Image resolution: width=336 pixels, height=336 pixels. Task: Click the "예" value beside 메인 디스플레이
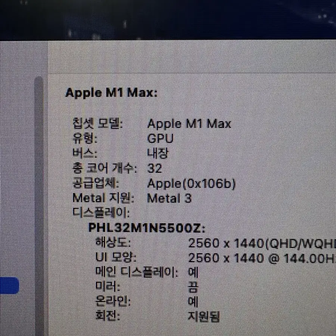193,272
